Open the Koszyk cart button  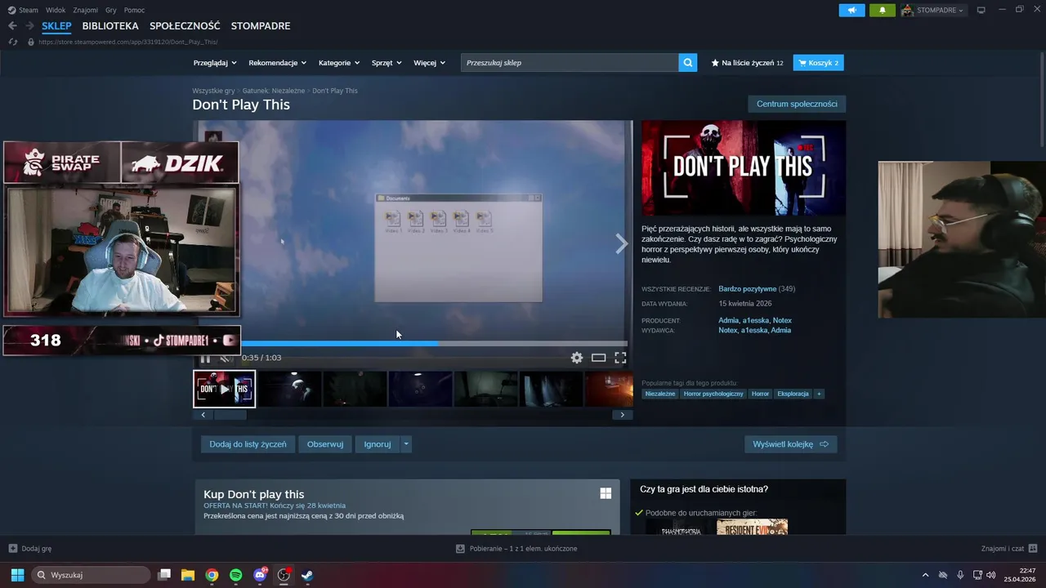click(x=818, y=63)
